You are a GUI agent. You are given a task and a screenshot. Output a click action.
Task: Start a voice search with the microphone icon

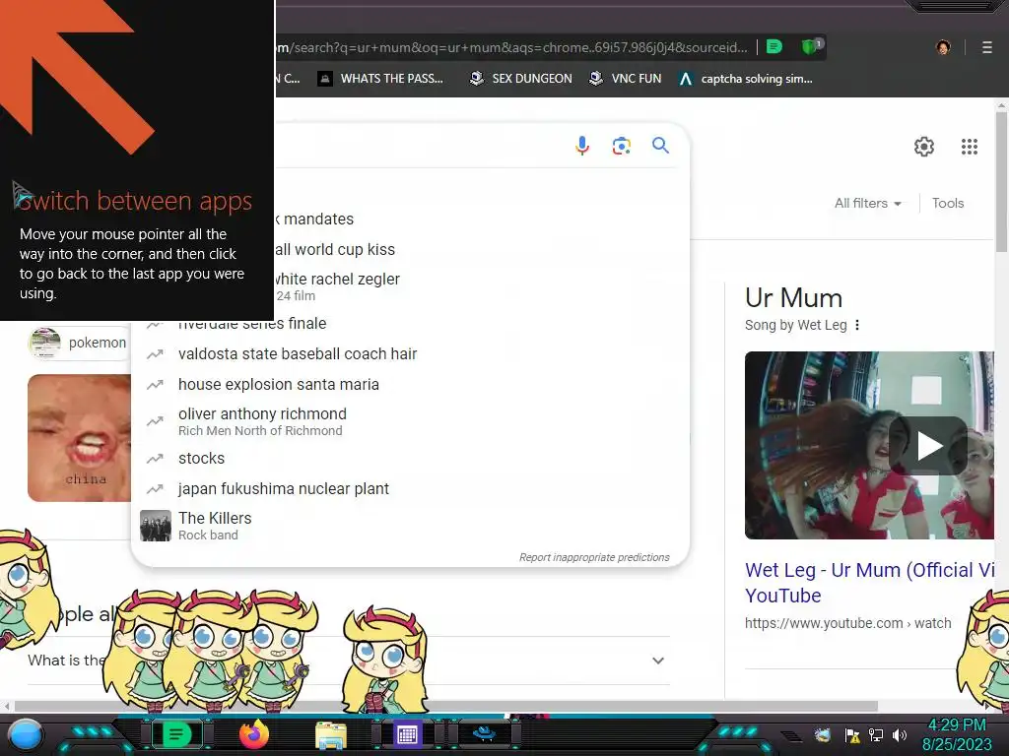[581, 146]
